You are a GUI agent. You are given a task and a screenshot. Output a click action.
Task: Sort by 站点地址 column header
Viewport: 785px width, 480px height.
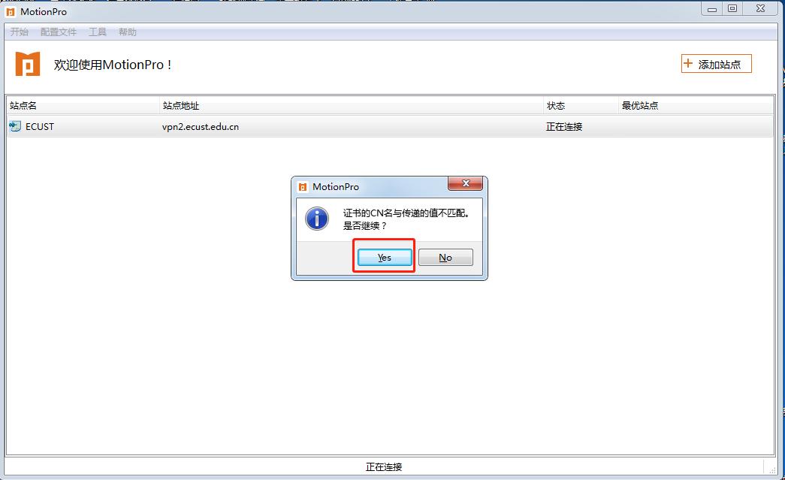tap(352, 106)
